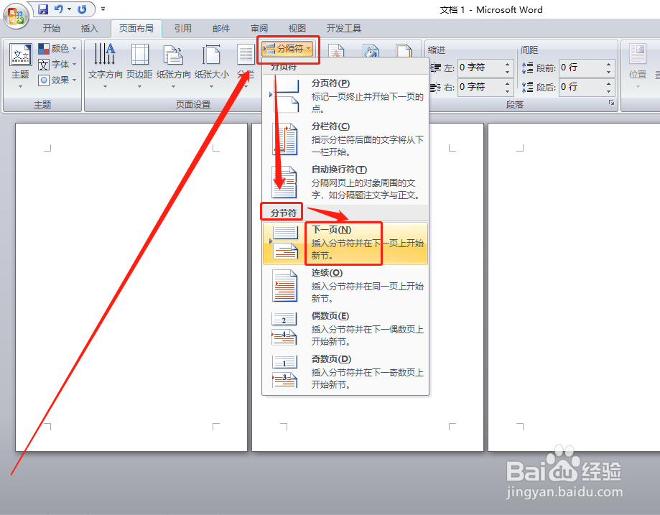The image size is (660, 515).
Task: Click the watermark icon in page background
Action: click(336, 50)
